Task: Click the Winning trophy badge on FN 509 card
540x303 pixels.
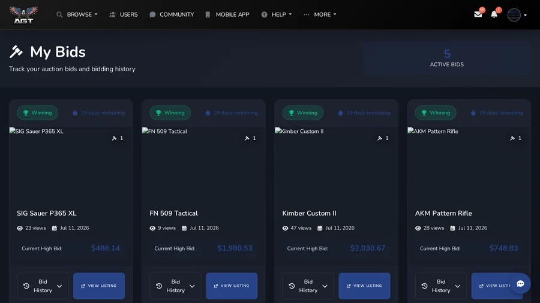Action: (x=170, y=113)
